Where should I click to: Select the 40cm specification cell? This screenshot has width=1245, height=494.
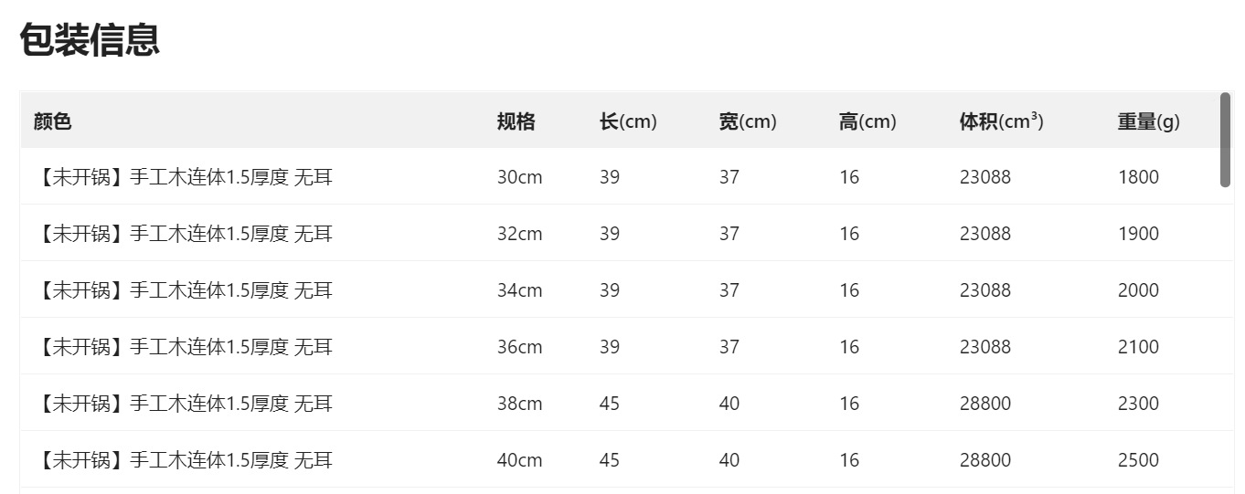click(x=519, y=460)
